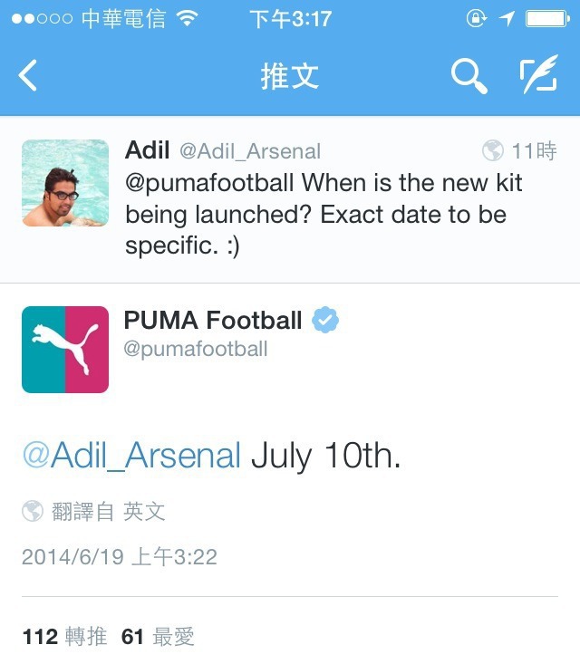The width and height of the screenshot is (580, 664).
Task: Open the PUMA Football avatar logo
Action: point(65,350)
